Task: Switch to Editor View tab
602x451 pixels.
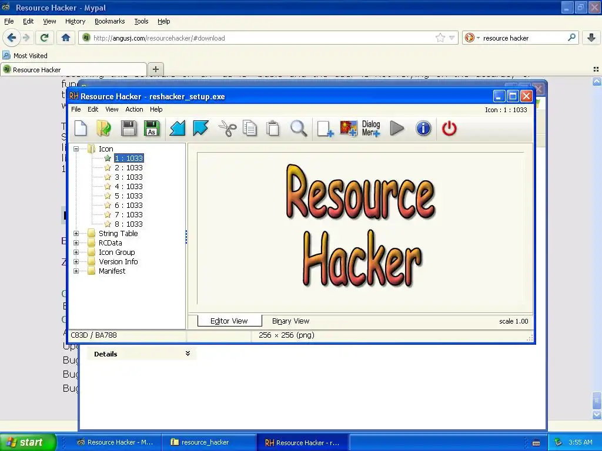Action: (229, 321)
